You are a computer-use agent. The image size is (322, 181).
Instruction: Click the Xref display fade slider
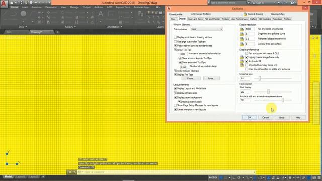[268, 92]
